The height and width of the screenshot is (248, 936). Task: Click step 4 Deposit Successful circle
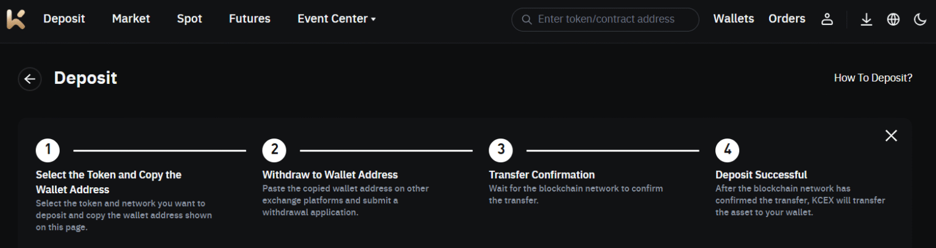pyautogui.click(x=727, y=150)
